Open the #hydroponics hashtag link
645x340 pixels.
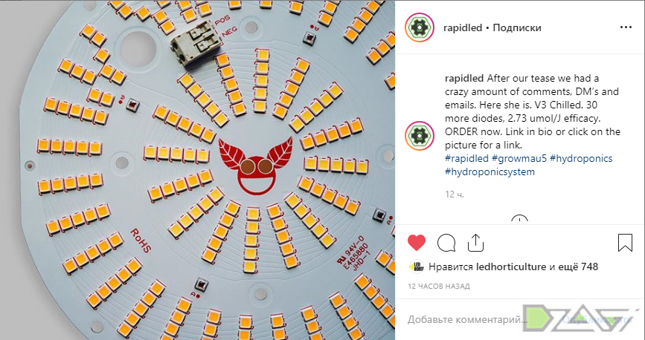(581, 159)
